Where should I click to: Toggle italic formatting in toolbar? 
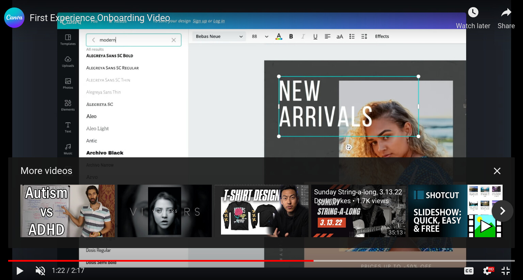303,36
